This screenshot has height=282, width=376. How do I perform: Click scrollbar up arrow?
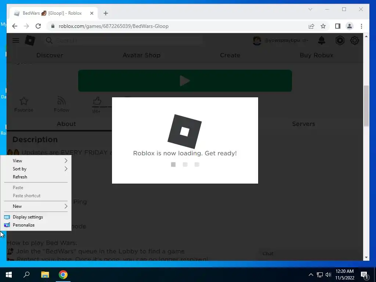tap(366, 36)
